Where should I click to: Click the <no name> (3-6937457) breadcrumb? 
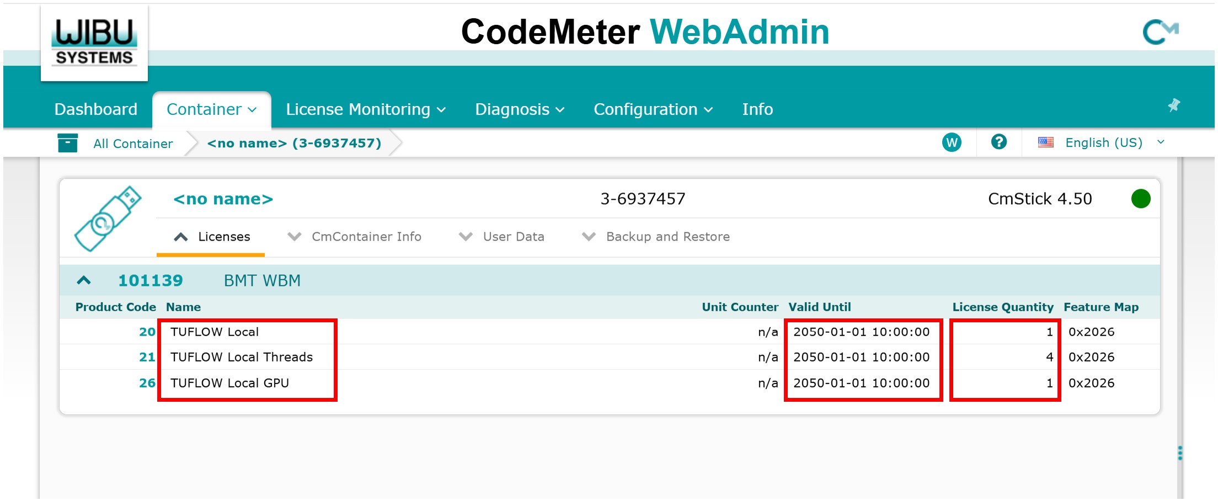[294, 143]
